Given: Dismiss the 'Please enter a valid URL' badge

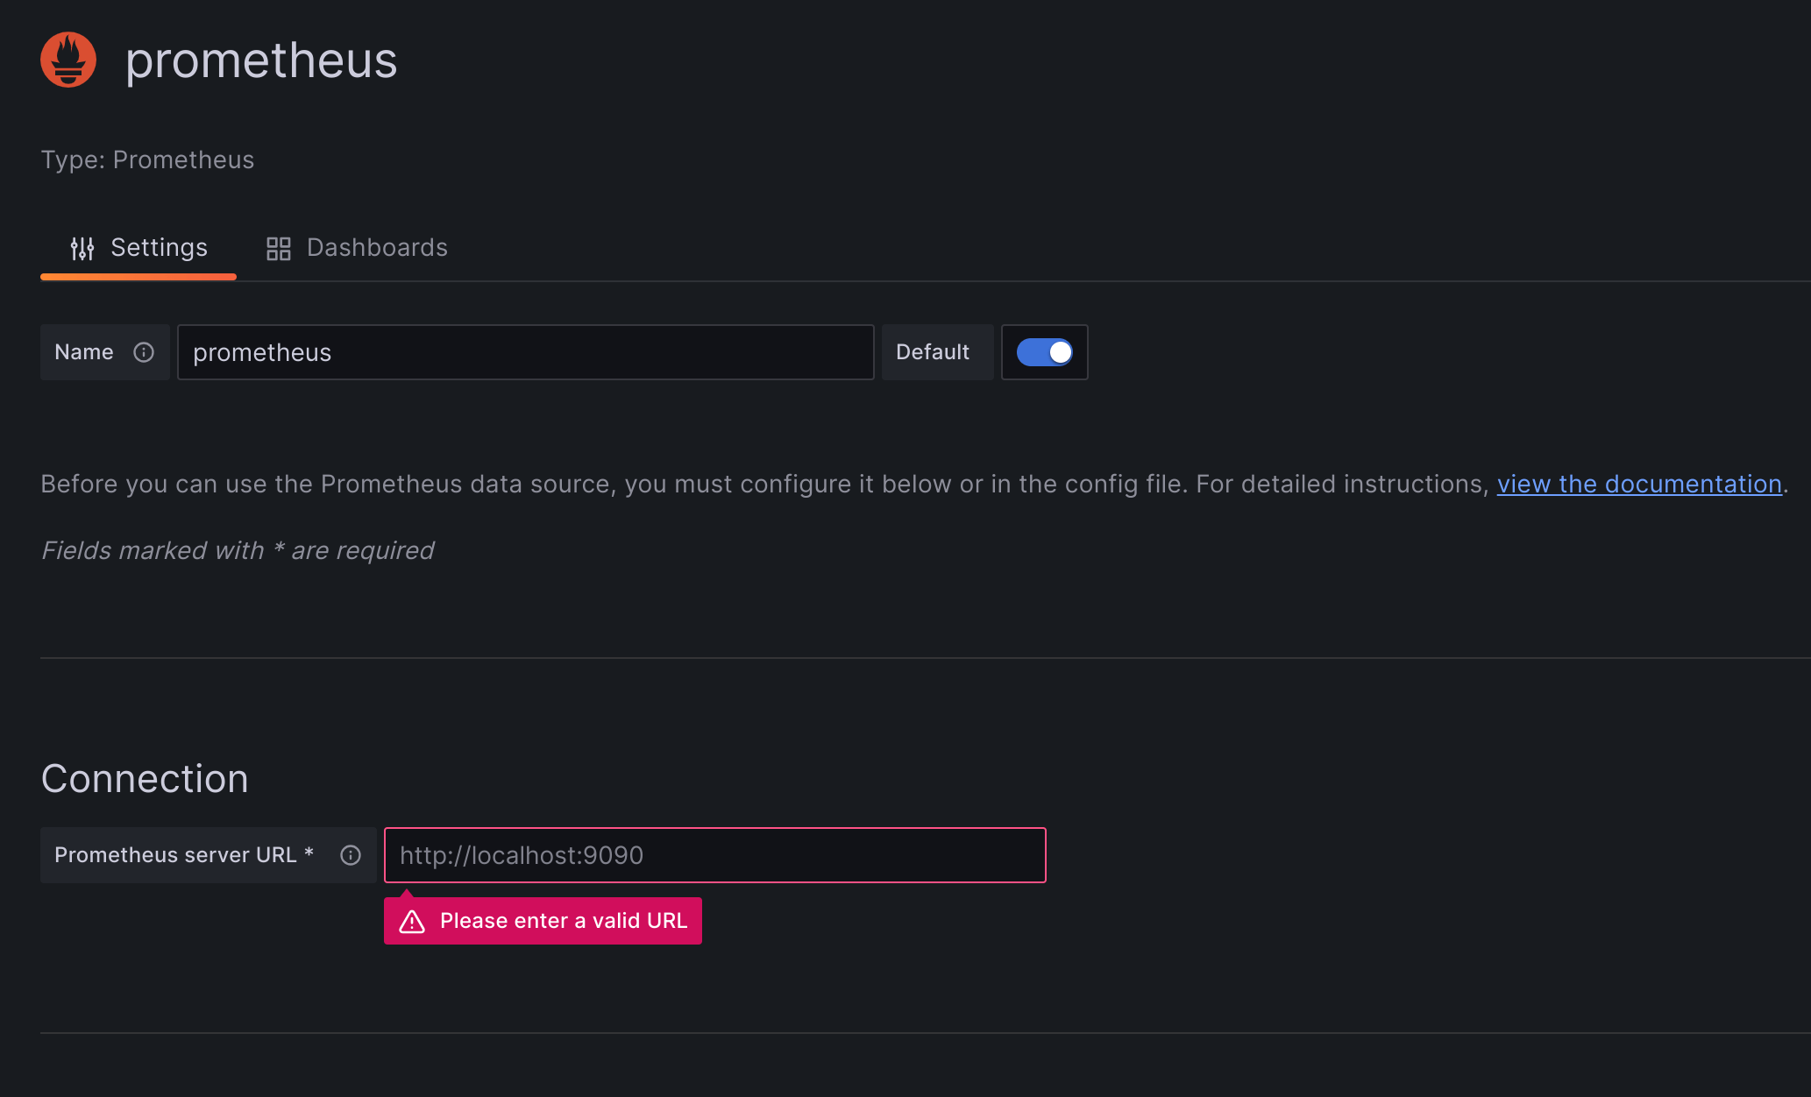Looking at the screenshot, I should tap(542, 920).
